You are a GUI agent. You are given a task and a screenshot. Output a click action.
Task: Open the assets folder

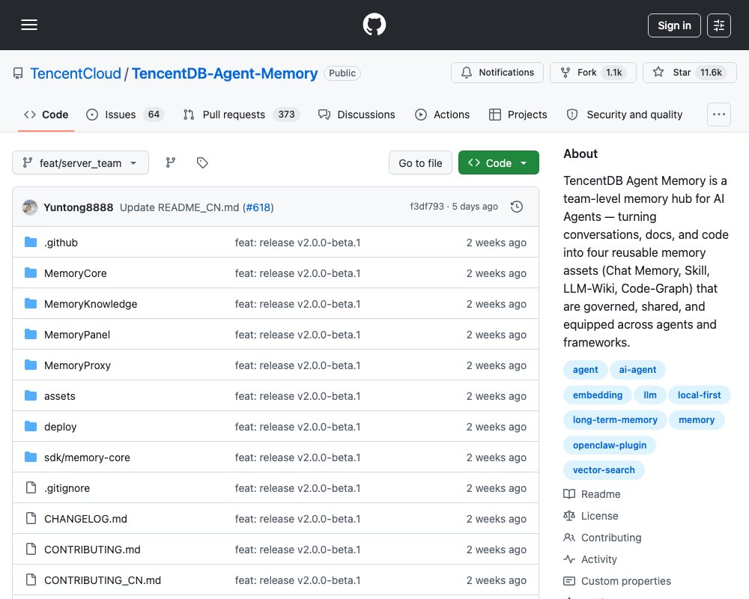[60, 396]
